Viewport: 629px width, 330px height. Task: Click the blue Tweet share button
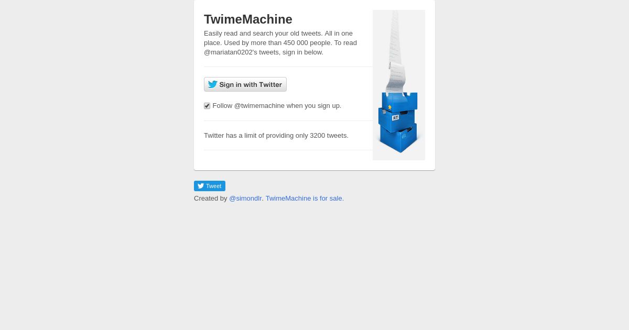210,186
